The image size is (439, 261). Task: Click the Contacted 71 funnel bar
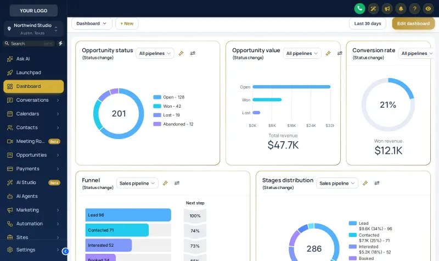pyautogui.click(x=117, y=230)
